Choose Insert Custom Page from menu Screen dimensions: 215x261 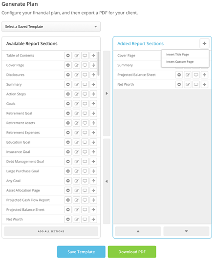pyautogui.click(x=180, y=62)
